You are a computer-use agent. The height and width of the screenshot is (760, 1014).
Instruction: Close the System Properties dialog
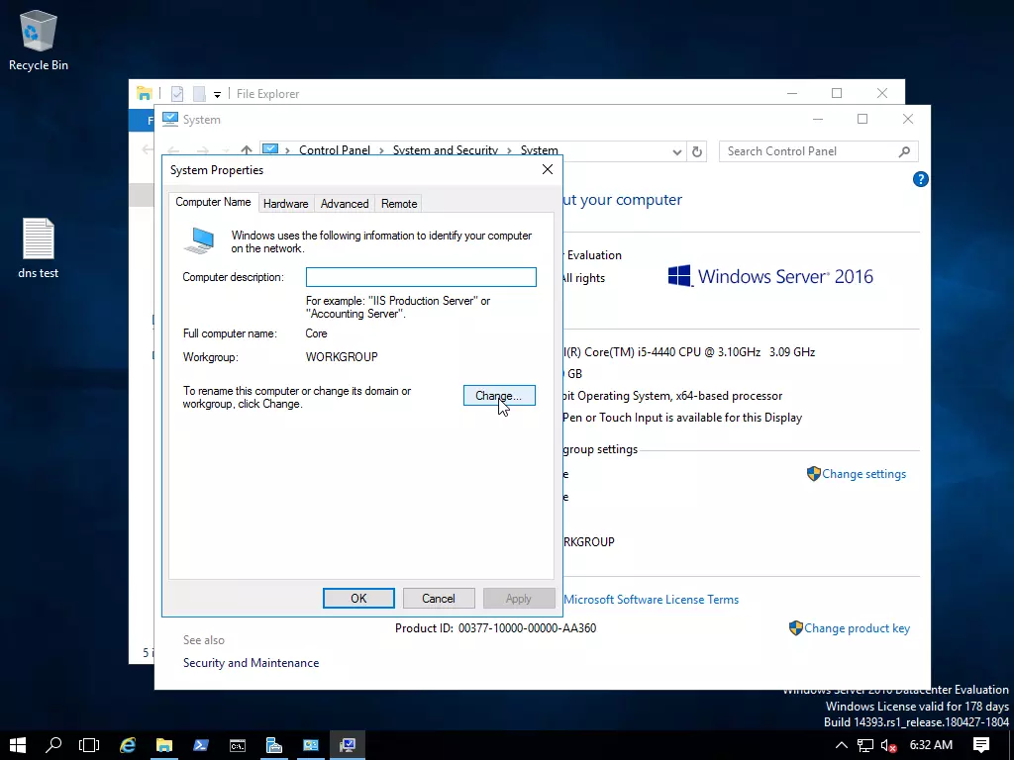click(548, 169)
